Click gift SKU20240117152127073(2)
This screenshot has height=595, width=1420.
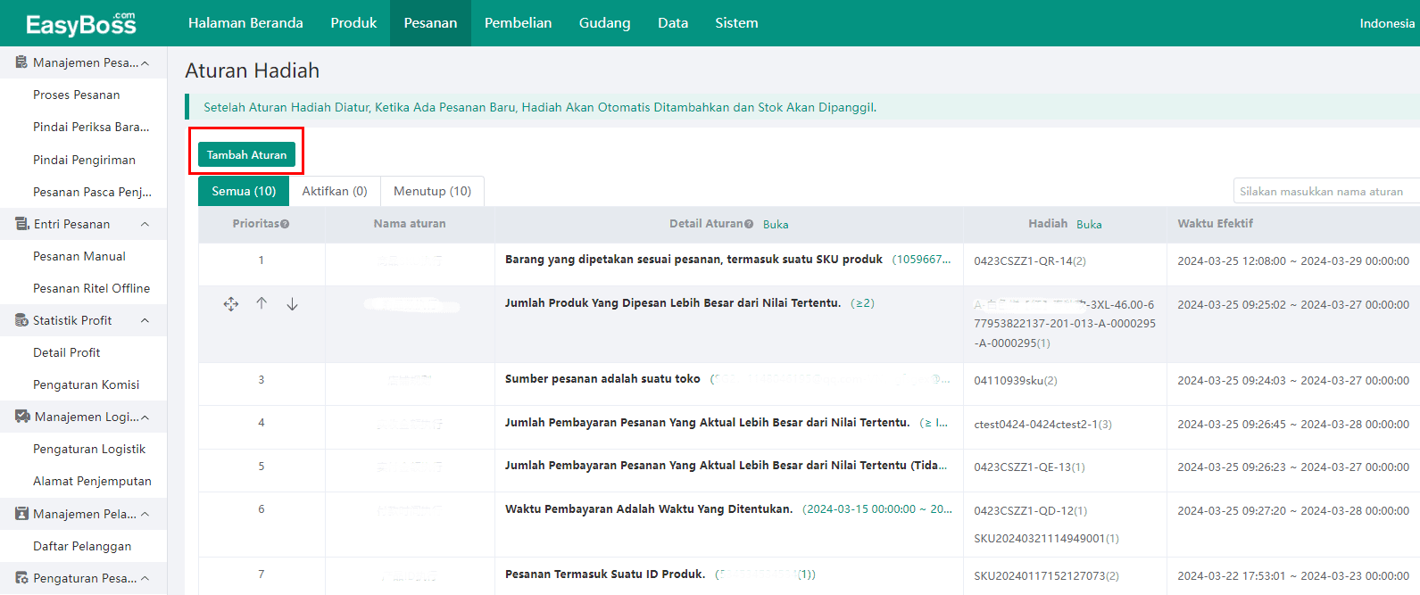tap(1046, 576)
